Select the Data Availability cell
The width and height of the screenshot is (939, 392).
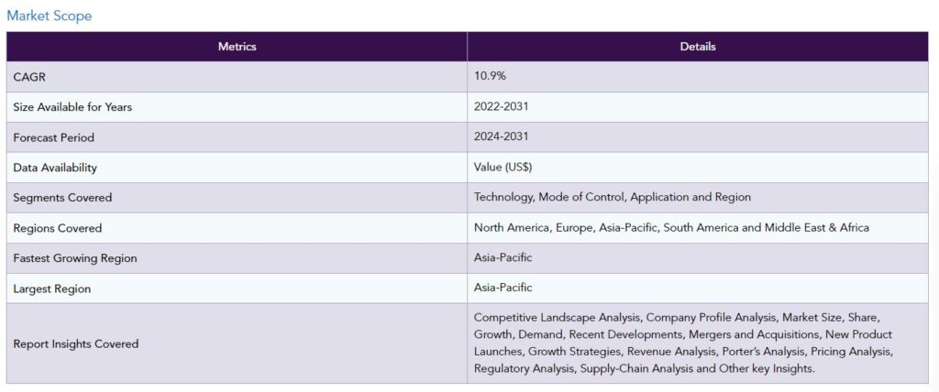pyautogui.click(x=238, y=168)
